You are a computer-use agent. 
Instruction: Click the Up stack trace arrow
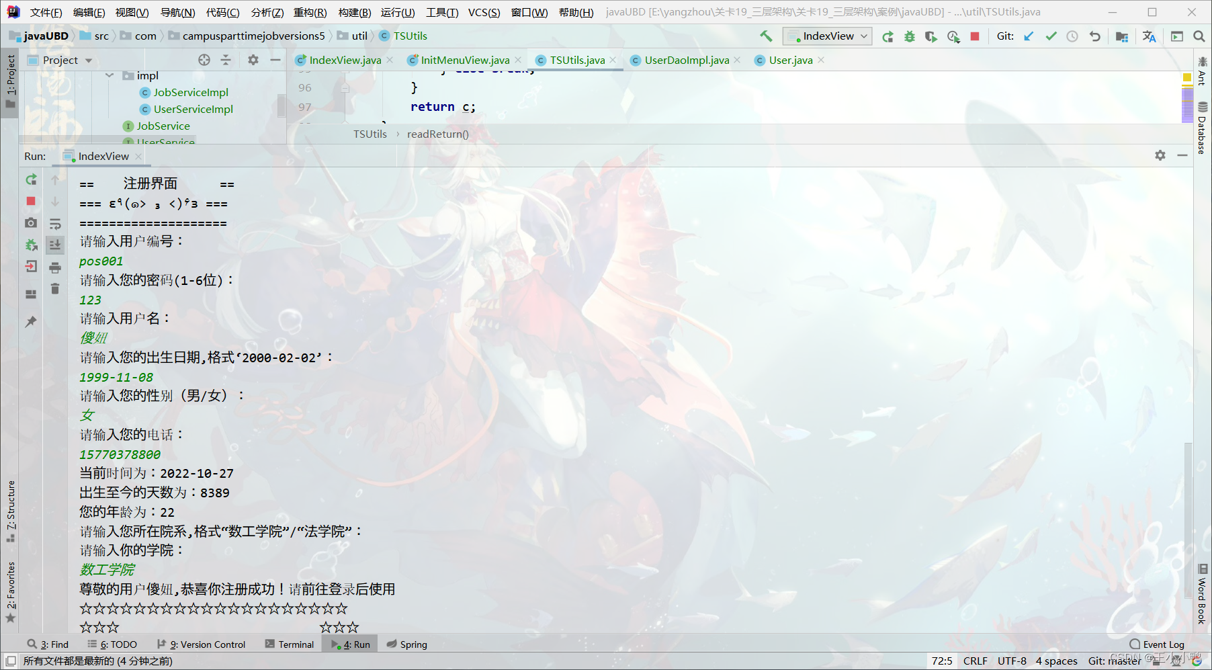coord(55,179)
